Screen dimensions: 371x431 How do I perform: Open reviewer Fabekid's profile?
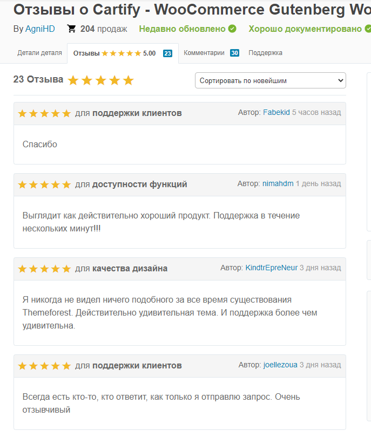(x=276, y=113)
